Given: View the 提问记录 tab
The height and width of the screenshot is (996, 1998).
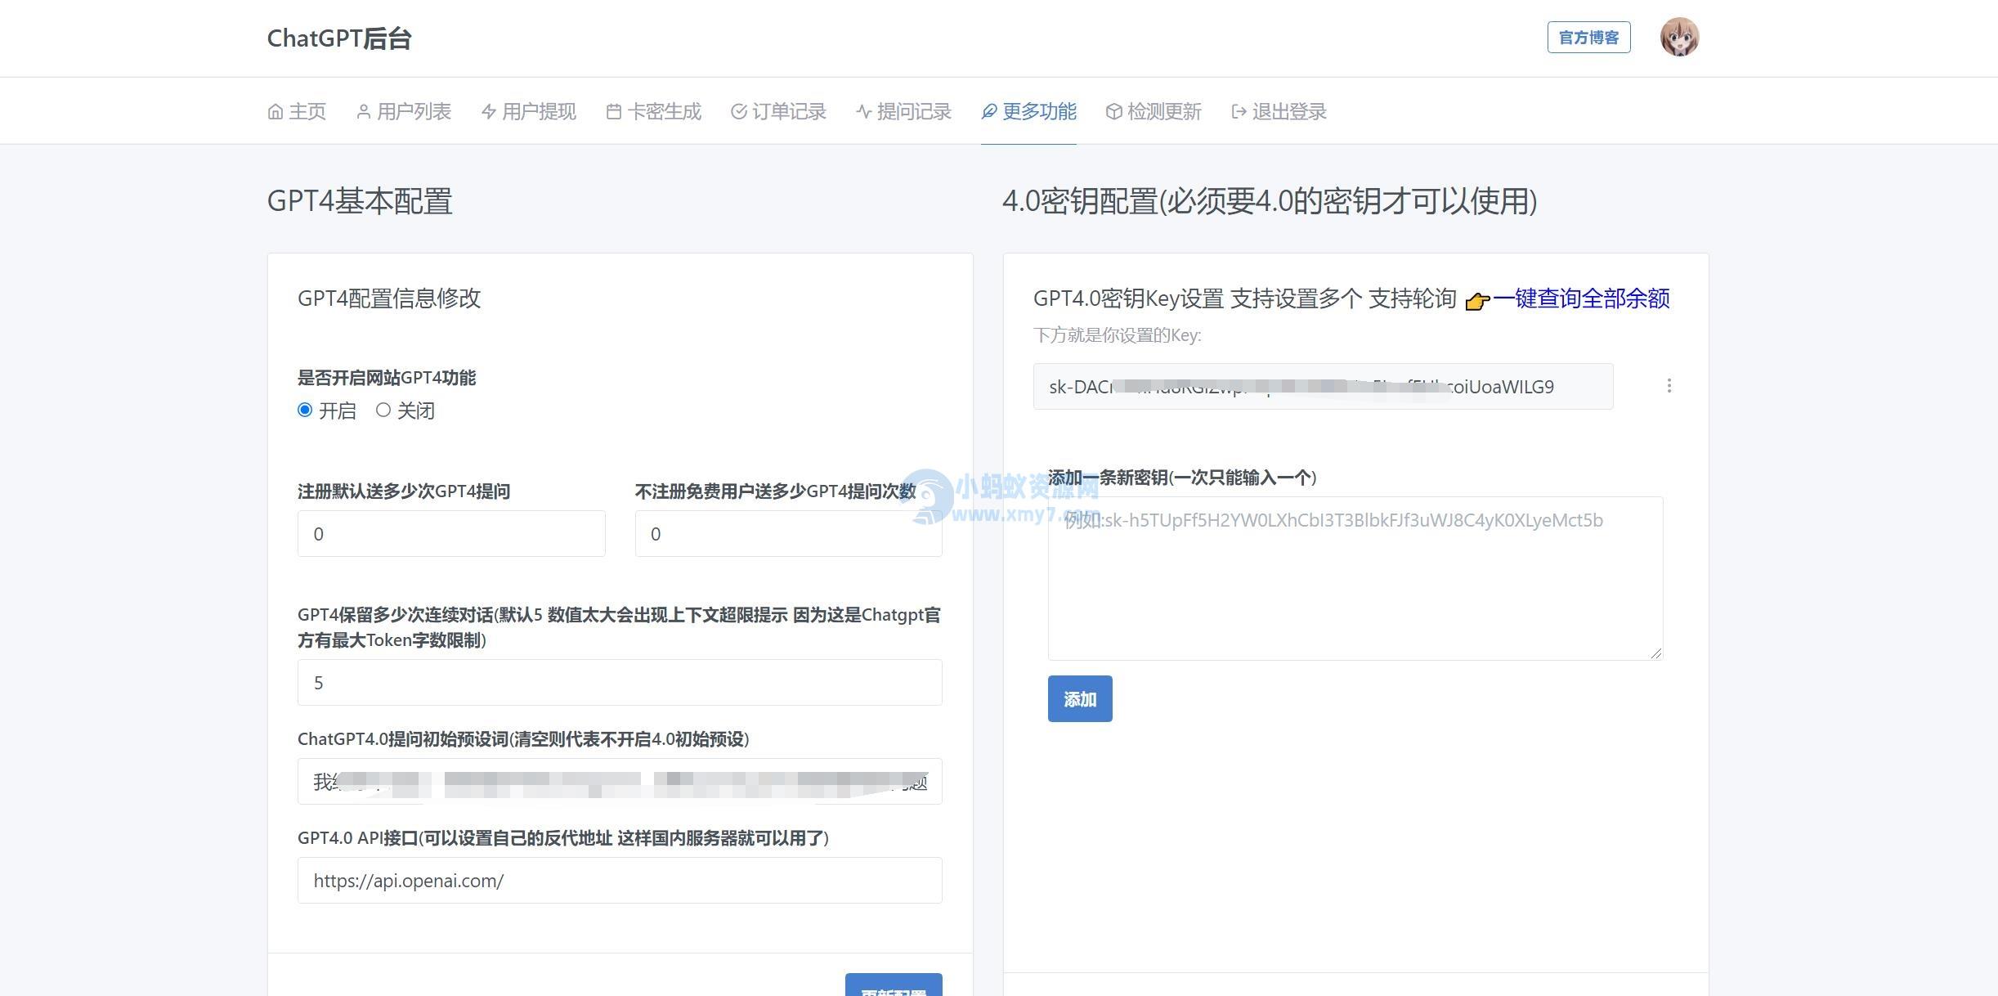Looking at the screenshot, I should (904, 111).
